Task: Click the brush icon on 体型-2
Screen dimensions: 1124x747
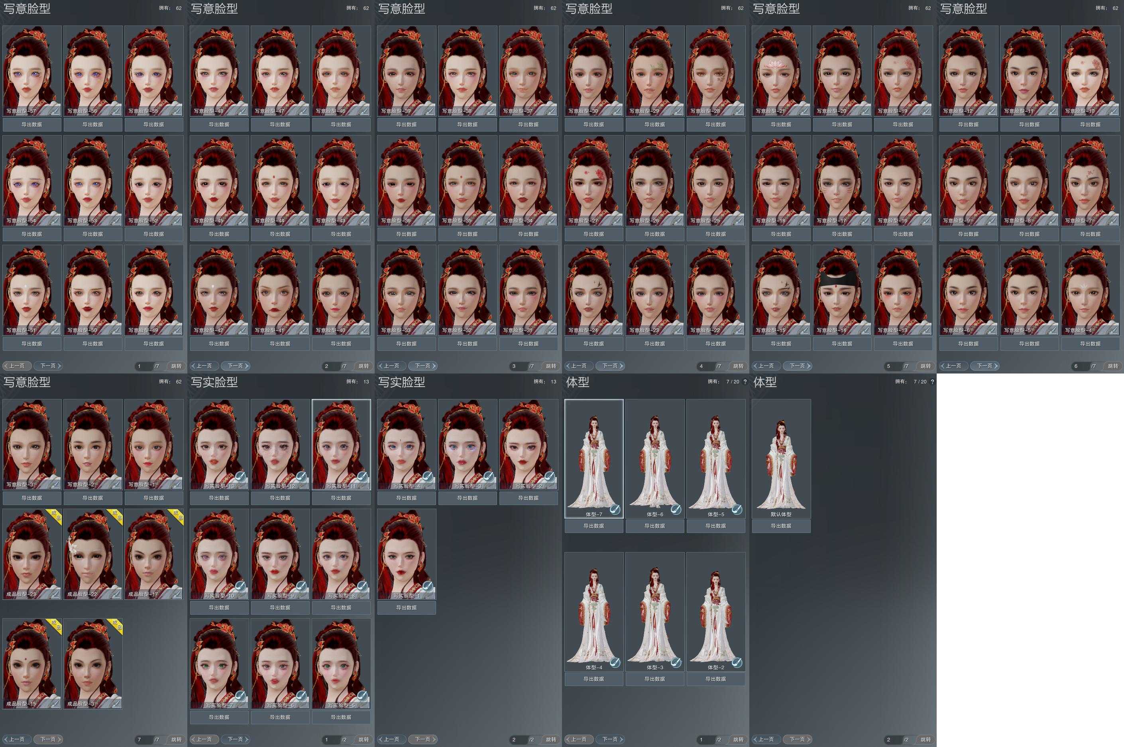Action: coord(737,662)
